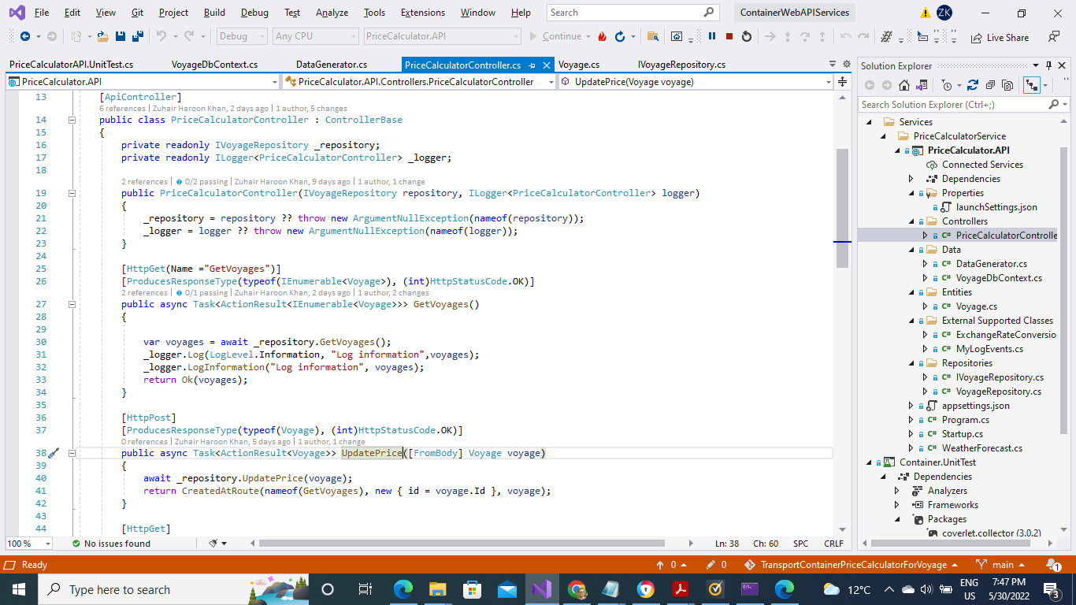Expand Program.cs node in Solution Explorer
Viewport: 1076px width, 605px height.
(912, 420)
